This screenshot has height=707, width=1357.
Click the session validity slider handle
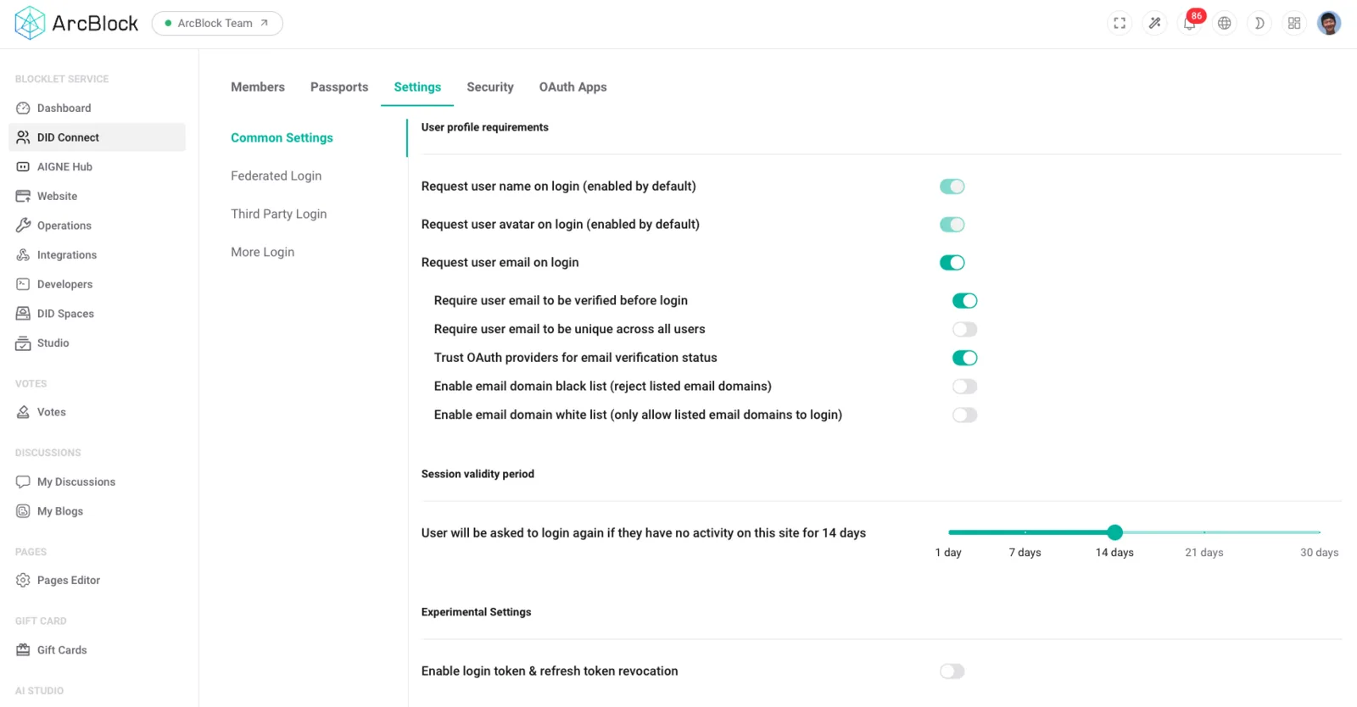[1114, 532]
